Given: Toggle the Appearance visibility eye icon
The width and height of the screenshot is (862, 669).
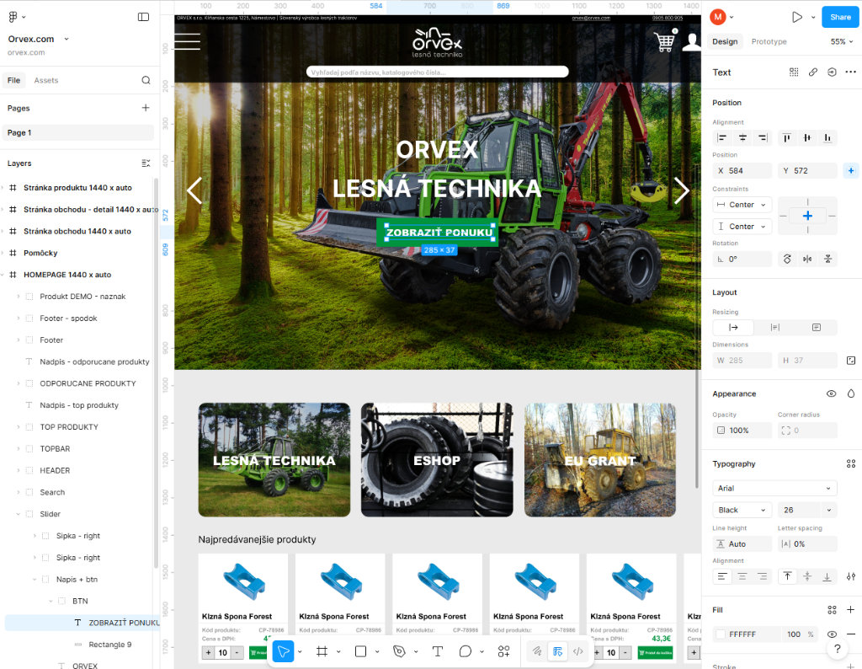Looking at the screenshot, I should [x=831, y=393].
